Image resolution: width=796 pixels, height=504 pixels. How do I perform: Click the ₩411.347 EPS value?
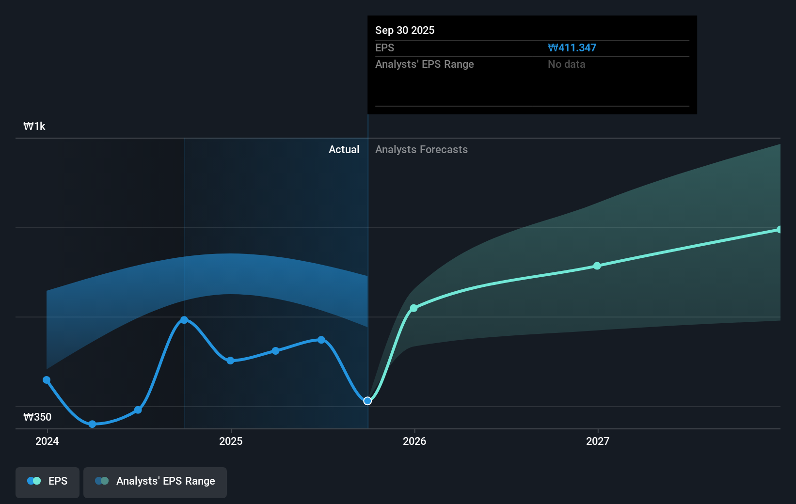[572, 47]
